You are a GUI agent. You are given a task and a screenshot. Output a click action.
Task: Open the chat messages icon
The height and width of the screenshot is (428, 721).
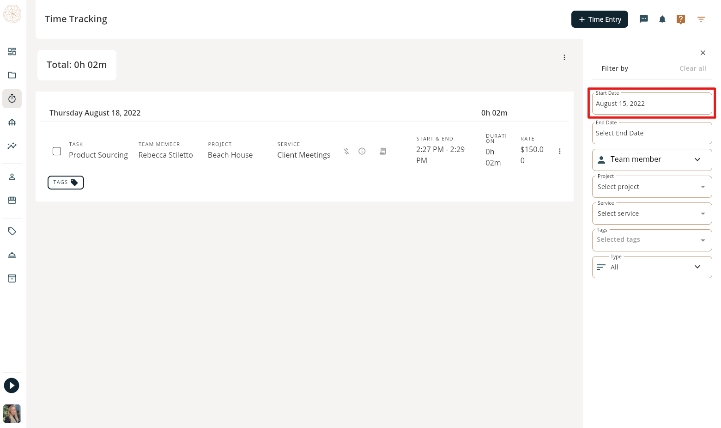tap(644, 19)
